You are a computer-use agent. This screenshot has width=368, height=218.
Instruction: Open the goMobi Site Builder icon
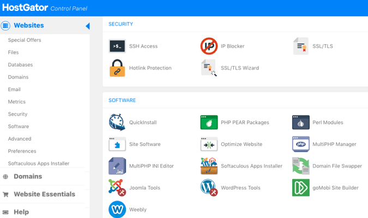[x=300, y=187]
